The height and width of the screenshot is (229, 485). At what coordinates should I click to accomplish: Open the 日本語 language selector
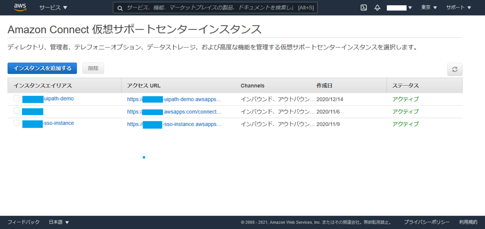click(x=59, y=222)
